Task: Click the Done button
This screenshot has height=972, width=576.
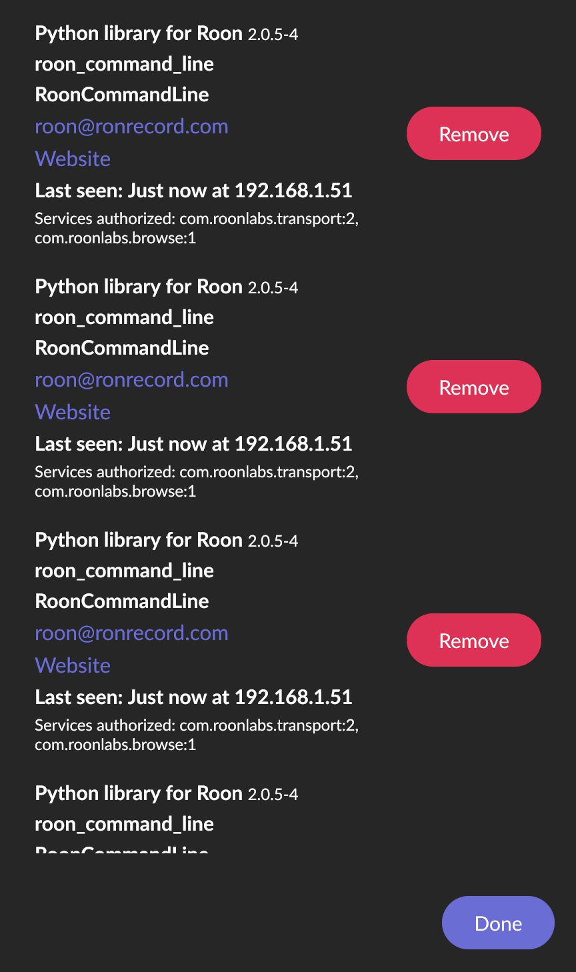Action: coord(498,923)
